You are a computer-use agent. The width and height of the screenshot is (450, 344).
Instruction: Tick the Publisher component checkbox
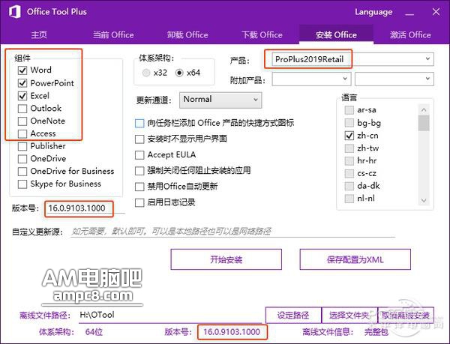(22, 146)
